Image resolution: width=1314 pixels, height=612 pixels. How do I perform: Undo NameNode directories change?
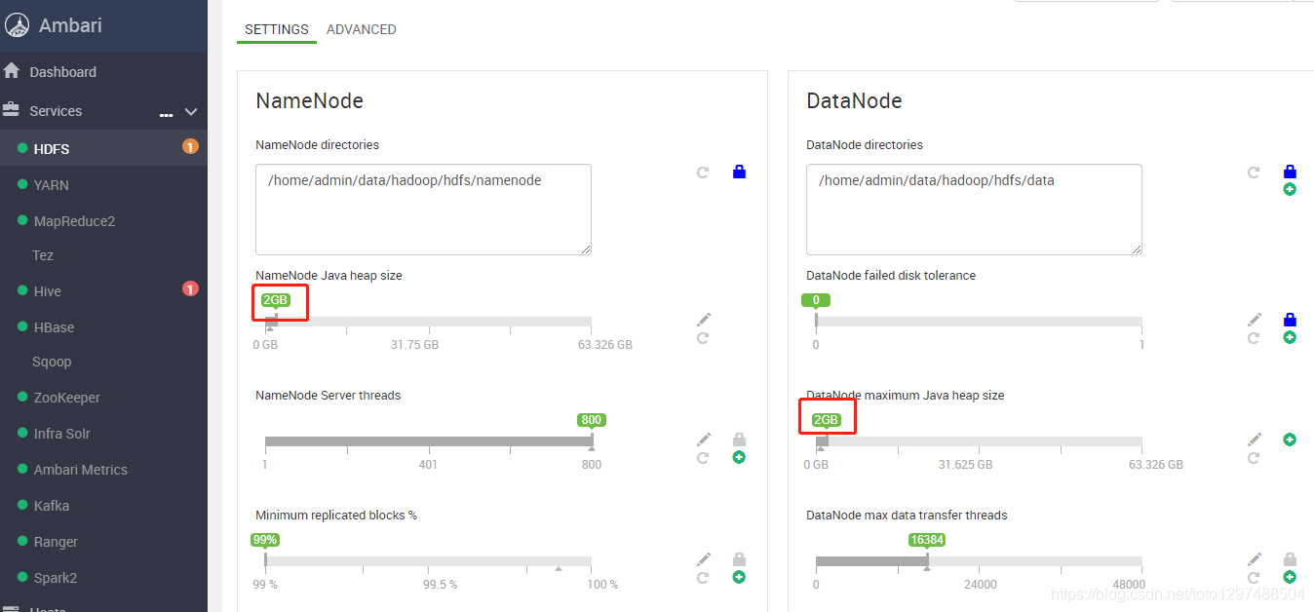click(702, 172)
